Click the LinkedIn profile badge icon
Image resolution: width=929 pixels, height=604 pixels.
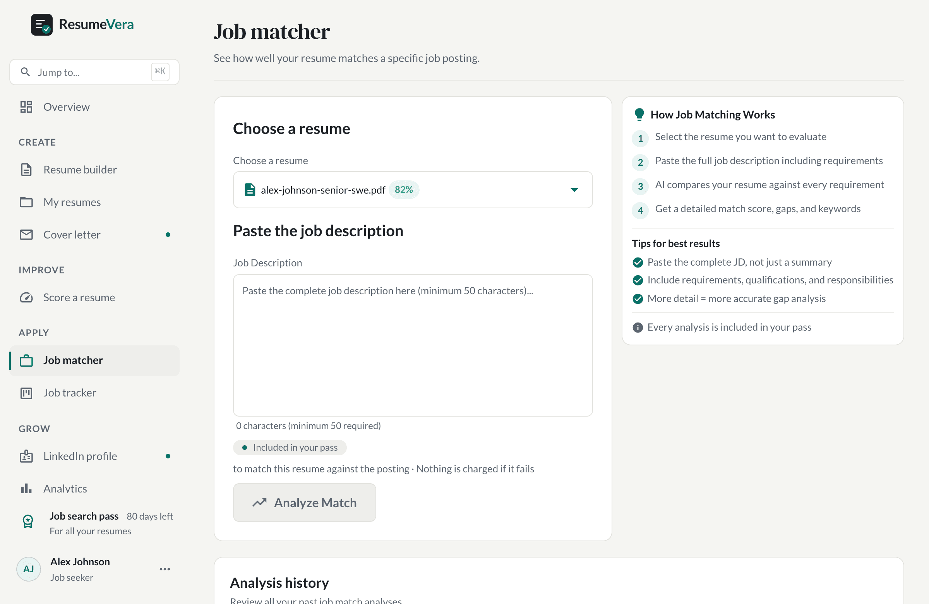coord(26,456)
